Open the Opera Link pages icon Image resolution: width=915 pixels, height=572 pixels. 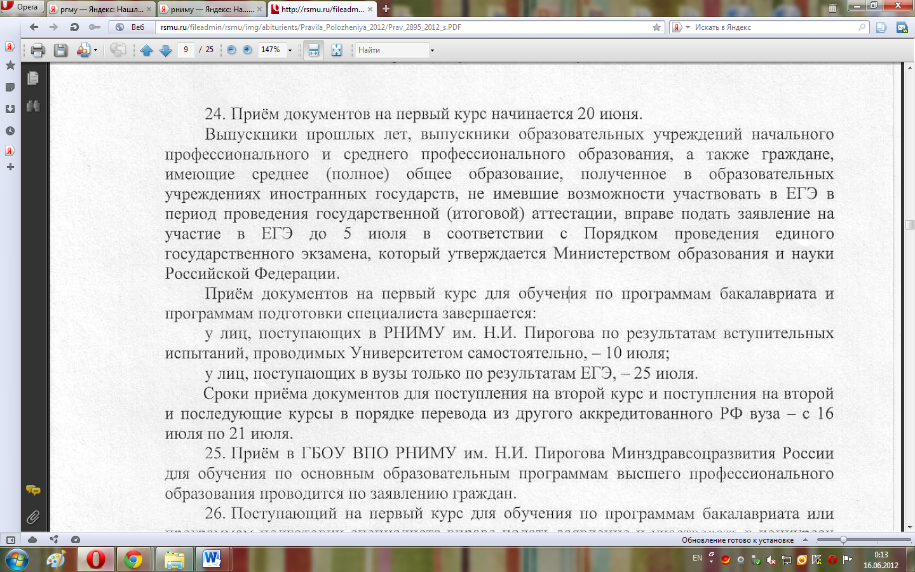pyautogui.click(x=881, y=27)
